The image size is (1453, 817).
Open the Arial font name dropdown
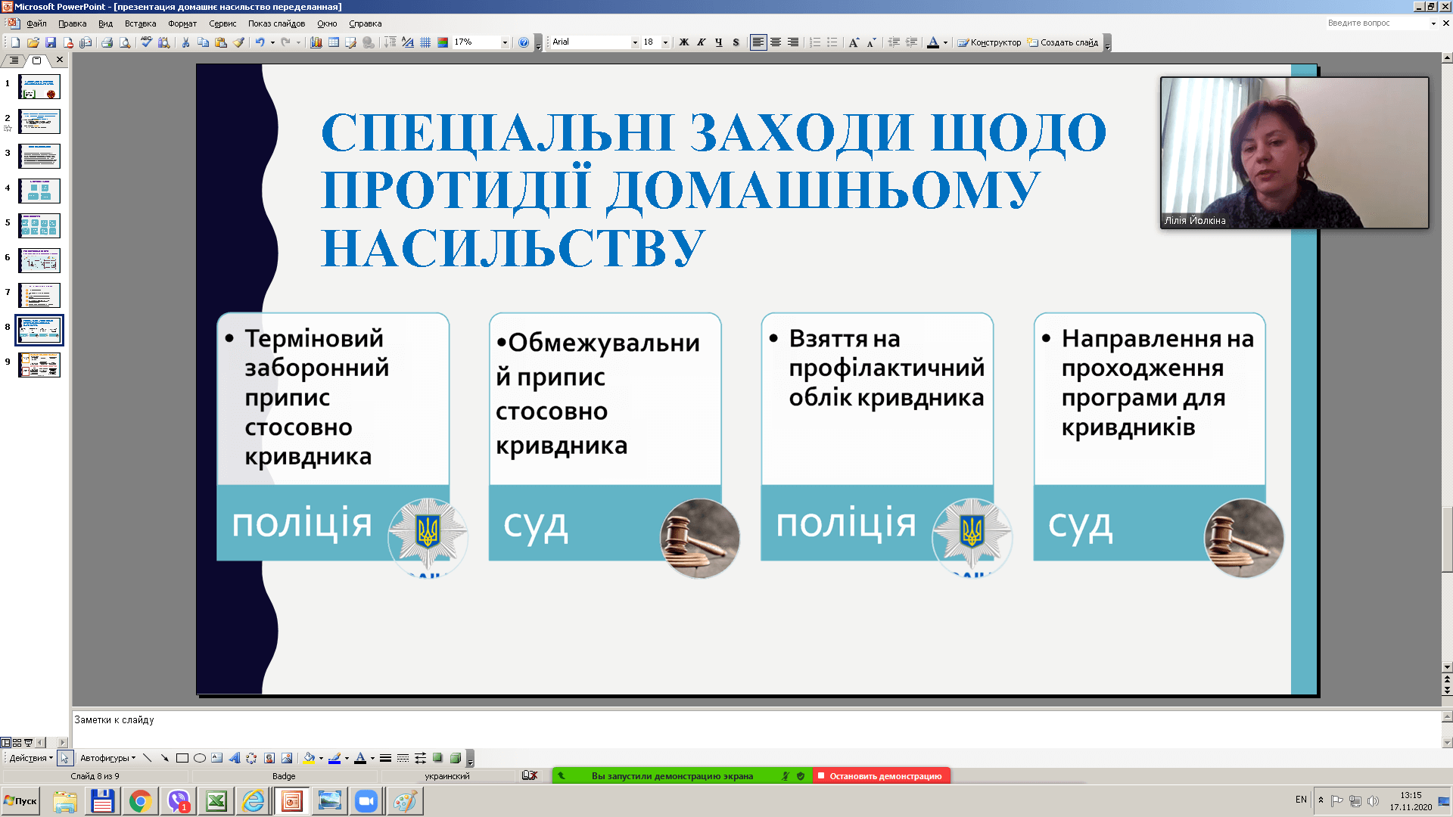point(635,42)
